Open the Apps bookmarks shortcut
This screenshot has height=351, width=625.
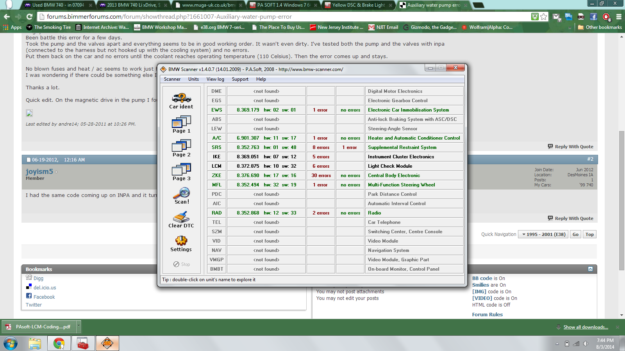coord(12,27)
